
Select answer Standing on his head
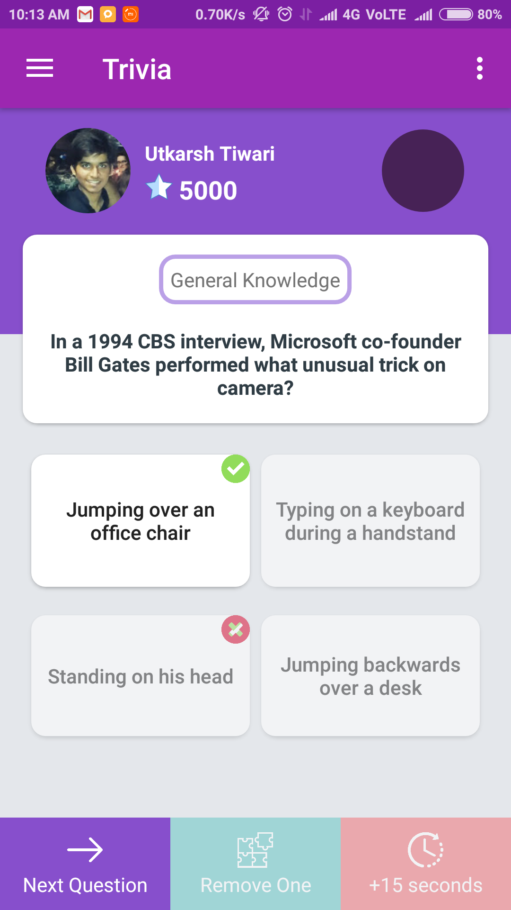[141, 676]
